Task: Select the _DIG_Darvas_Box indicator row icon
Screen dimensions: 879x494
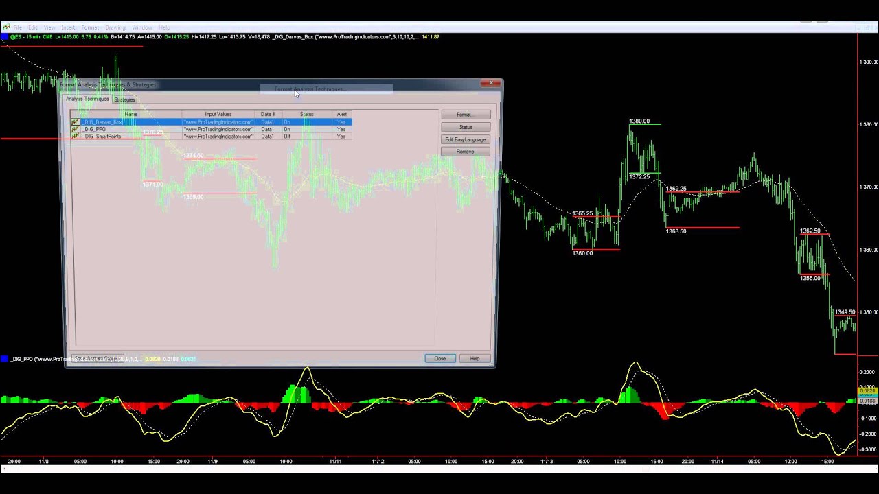Action: pyautogui.click(x=75, y=122)
